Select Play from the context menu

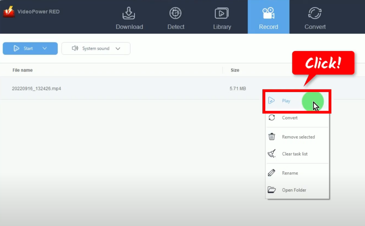point(286,101)
